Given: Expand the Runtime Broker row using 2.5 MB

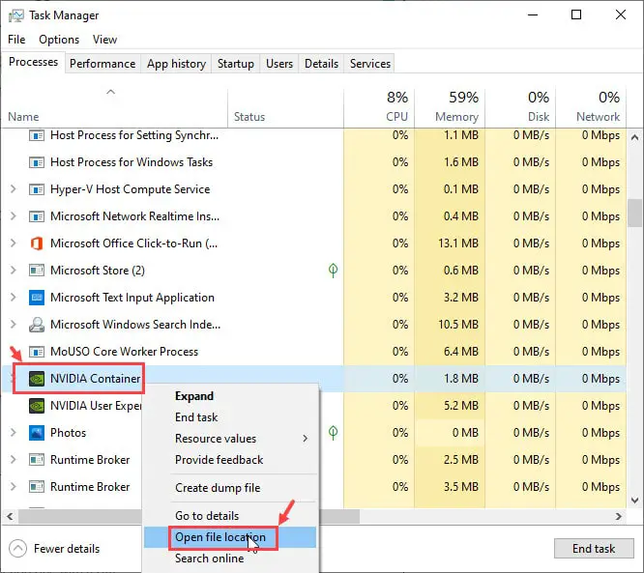Looking at the screenshot, I should [x=13, y=460].
